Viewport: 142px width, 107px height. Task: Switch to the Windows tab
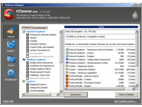(x=26, y=28)
